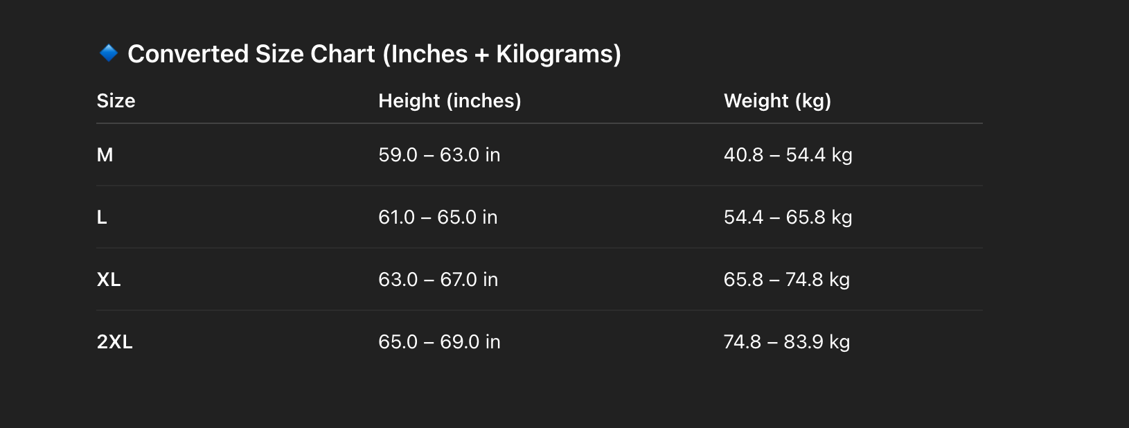Select the Weight (kg) column header
The width and height of the screenshot is (1129, 428).
click(x=777, y=101)
